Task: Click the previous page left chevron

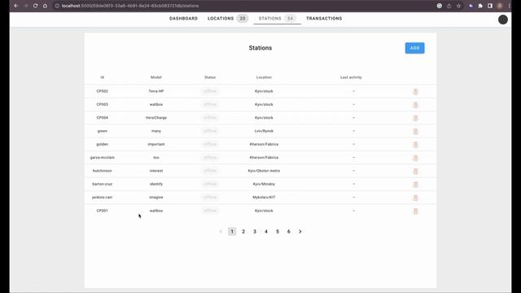Action: point(221,231)
